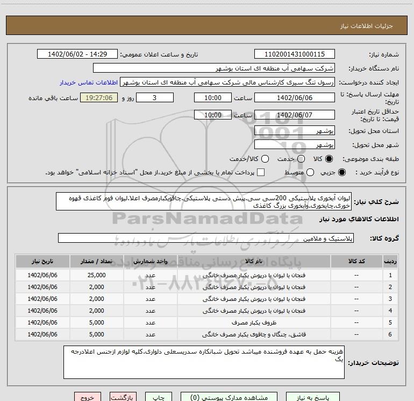The width and height of the screenshot is (414, 401).
Task: Click the واحد شمارش column header
Action: 150,261
